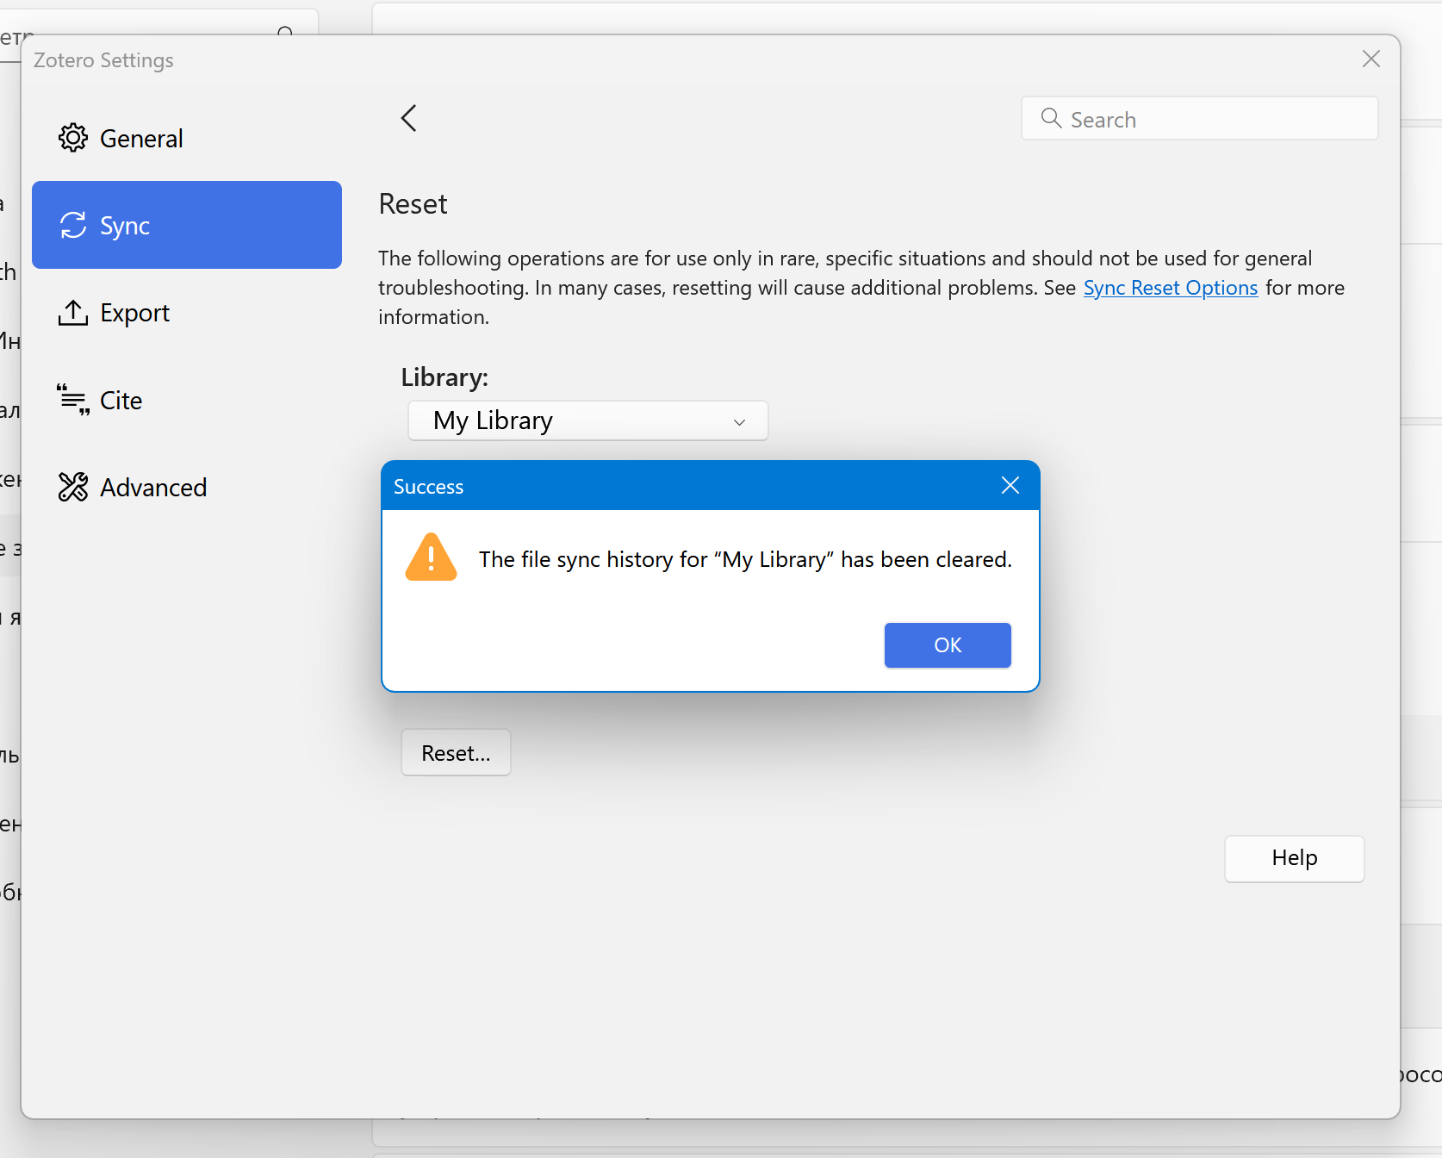Click the Cite quotation icon
The height and width of the screenshot is (1158, 1442).
(x=73, y=400)
